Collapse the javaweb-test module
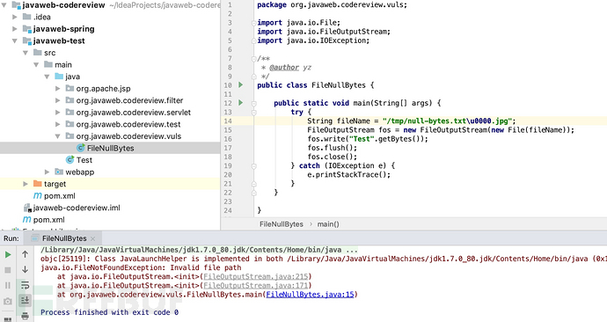Image resolution: width=607 pixels, height=322 pixels. coord(15,41)
